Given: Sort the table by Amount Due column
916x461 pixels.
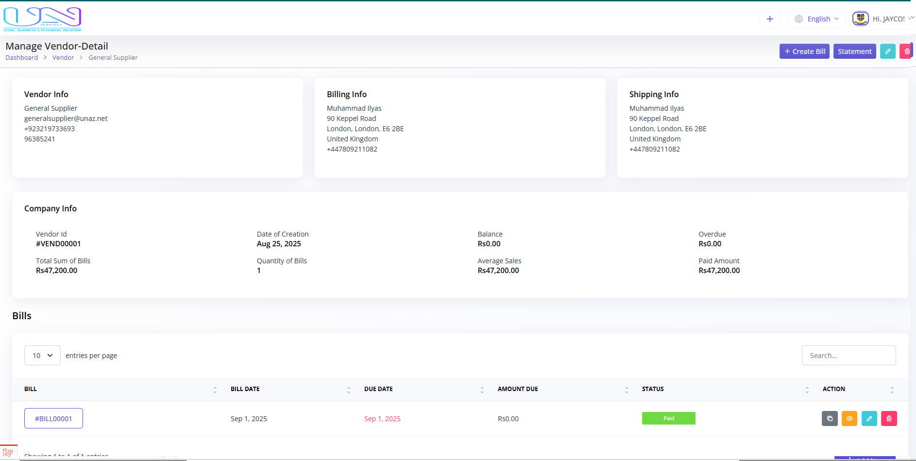Looking at the screenshot, I should point(518,389).
